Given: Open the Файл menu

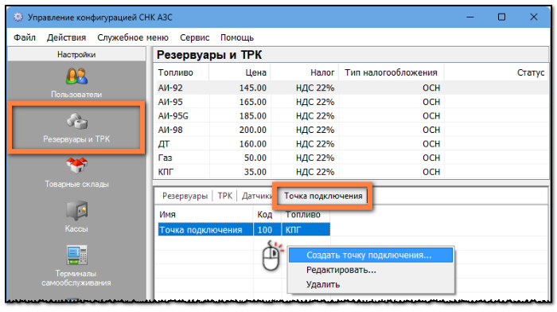Looking at the screenshot, I should point(25,37).
